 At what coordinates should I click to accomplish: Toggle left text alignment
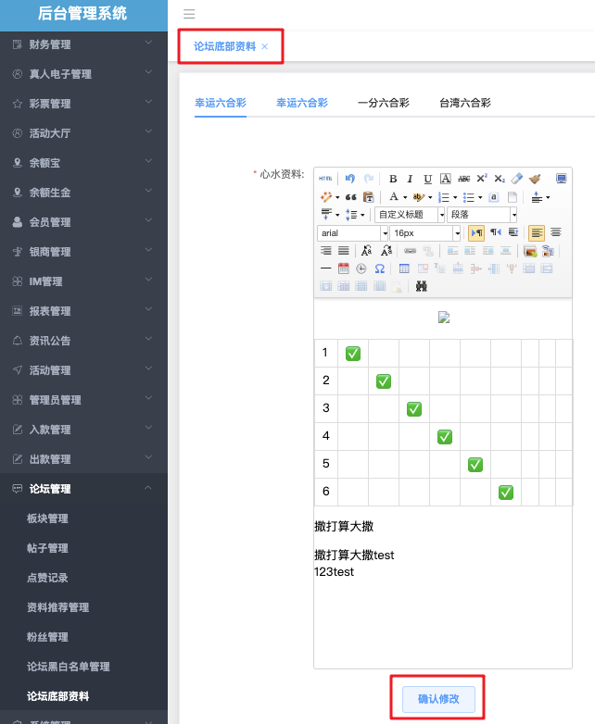tap(537, 232)
